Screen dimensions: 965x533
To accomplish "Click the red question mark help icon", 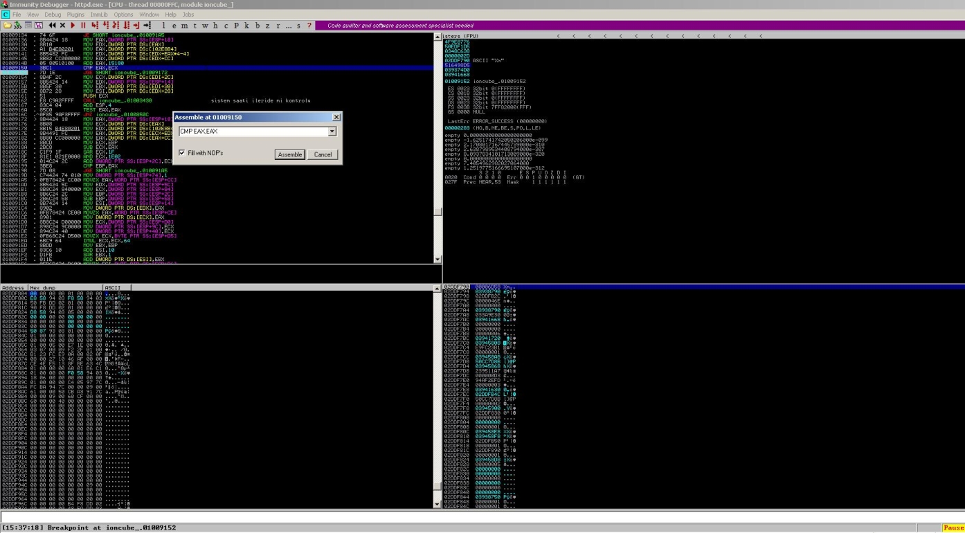I will (309, 25).
